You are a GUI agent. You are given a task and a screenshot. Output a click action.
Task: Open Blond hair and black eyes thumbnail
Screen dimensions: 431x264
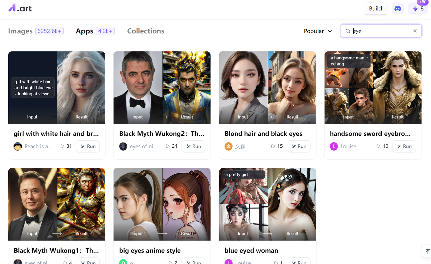(x=268, y=88)
